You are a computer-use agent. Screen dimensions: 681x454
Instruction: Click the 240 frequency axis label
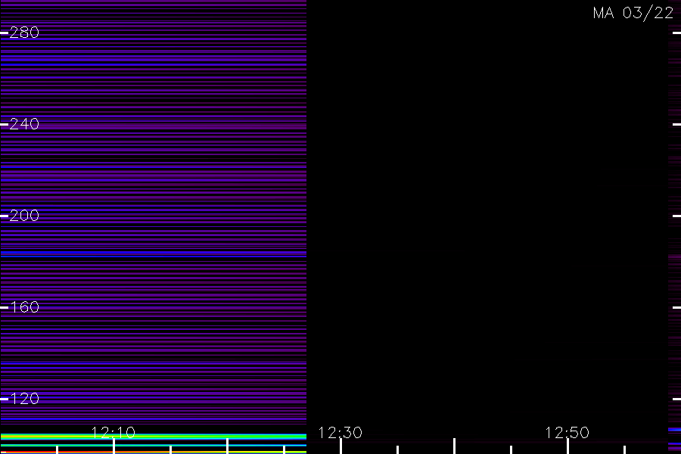pos(24,124)
